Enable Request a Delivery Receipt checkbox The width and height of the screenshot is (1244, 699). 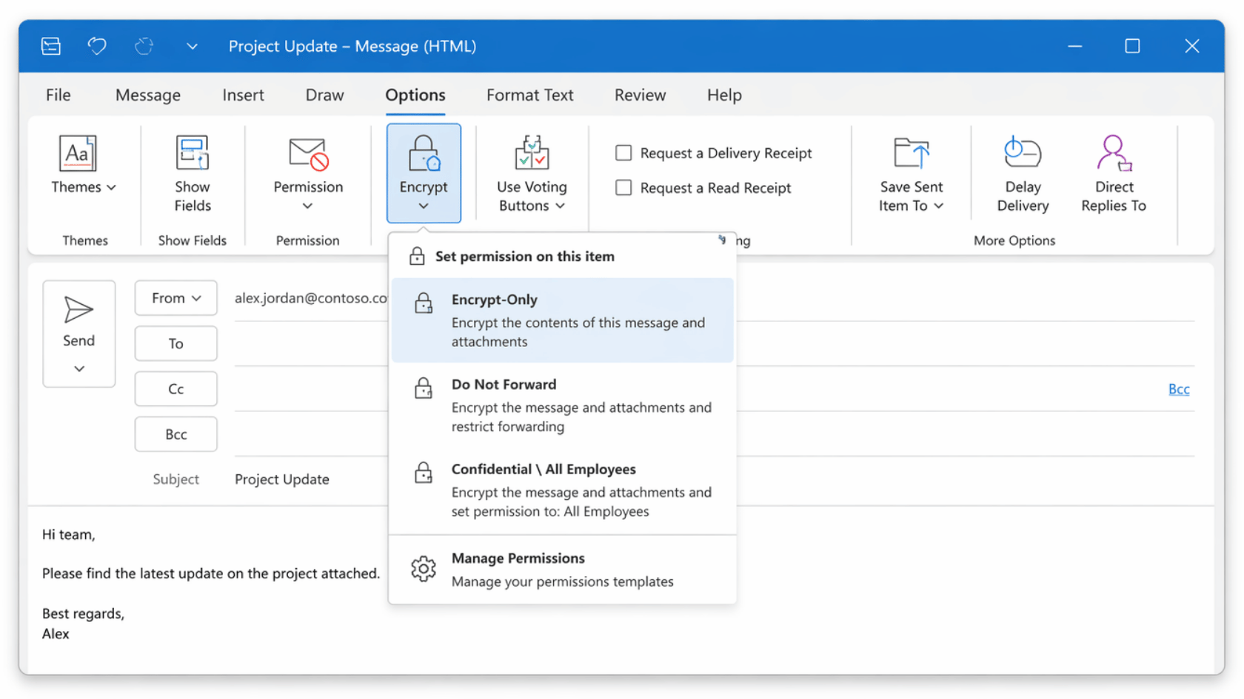tap(623, 152)
